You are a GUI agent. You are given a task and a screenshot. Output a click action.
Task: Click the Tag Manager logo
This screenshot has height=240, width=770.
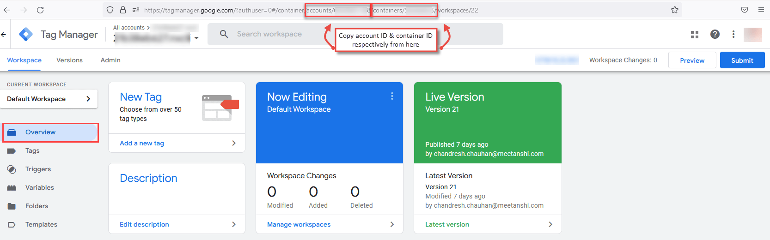(26, 34)
